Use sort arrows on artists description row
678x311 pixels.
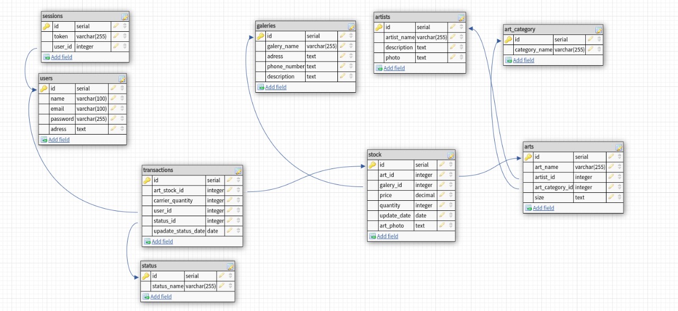461,47
